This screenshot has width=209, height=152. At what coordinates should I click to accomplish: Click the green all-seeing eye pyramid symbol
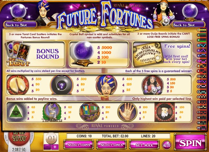17,112
